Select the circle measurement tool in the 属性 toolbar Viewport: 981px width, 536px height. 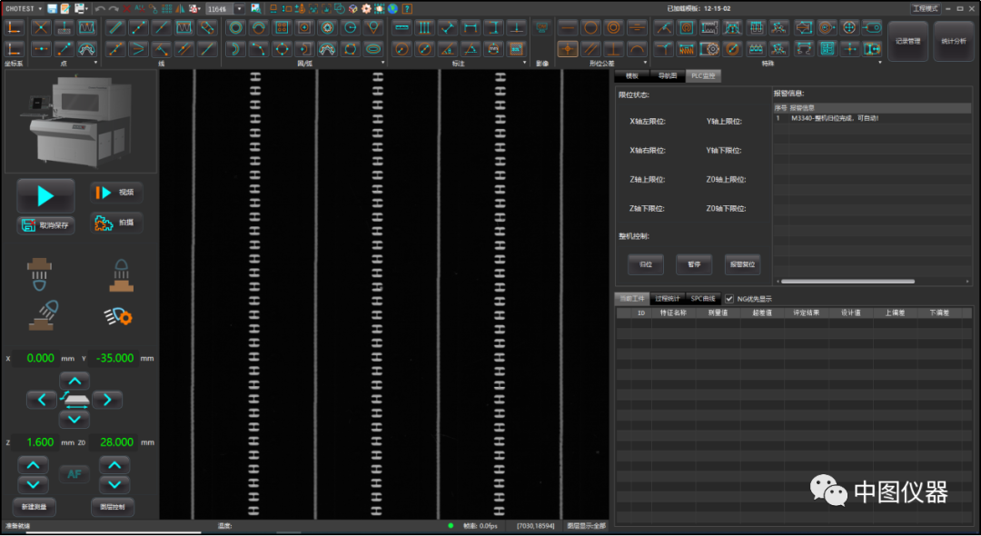(236, 27)
